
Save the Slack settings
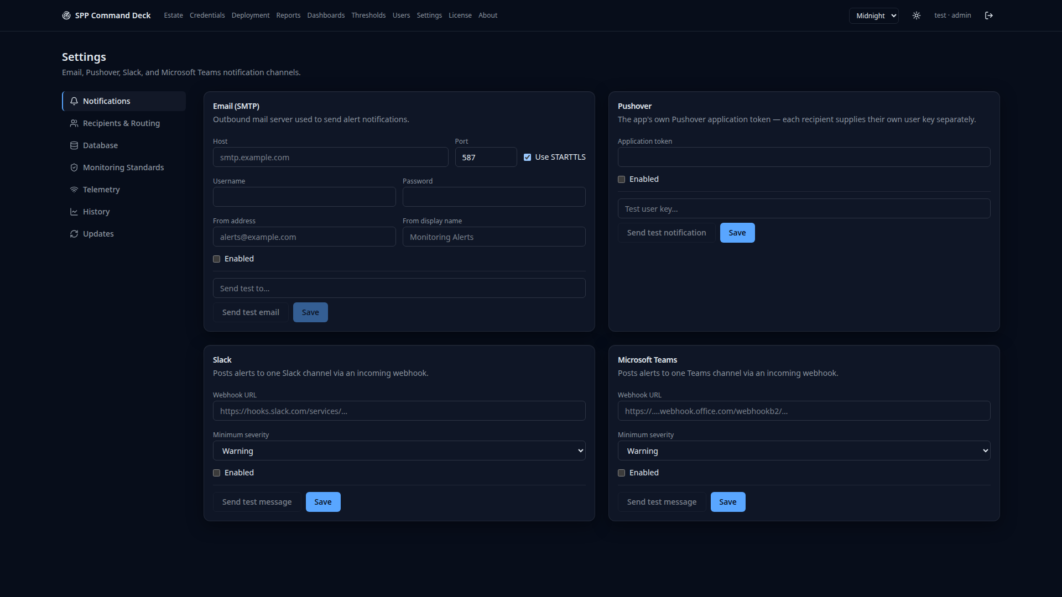[323, 502]
